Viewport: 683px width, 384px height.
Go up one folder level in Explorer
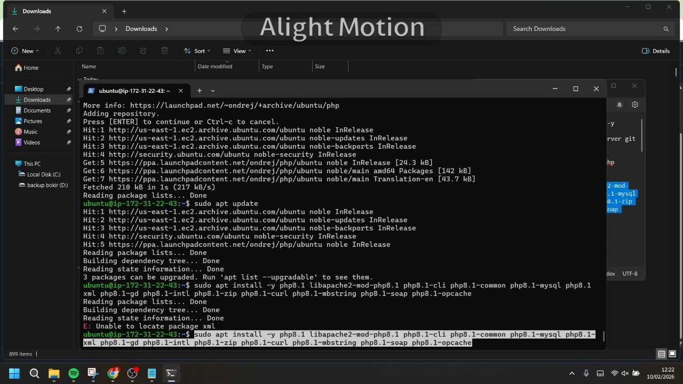point(58,29)
